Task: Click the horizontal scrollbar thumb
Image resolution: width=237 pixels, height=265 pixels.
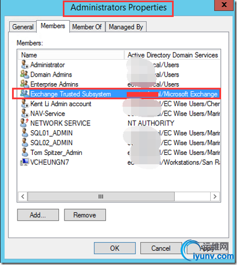Action: (101, 197)
